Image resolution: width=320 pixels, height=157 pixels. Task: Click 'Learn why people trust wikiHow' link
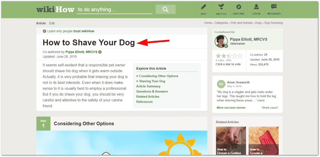(x=71, y=31)
